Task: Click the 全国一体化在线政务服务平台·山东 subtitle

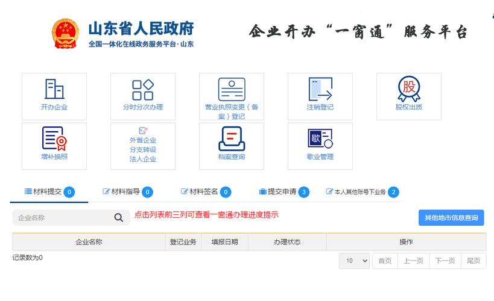Action: 141,44
